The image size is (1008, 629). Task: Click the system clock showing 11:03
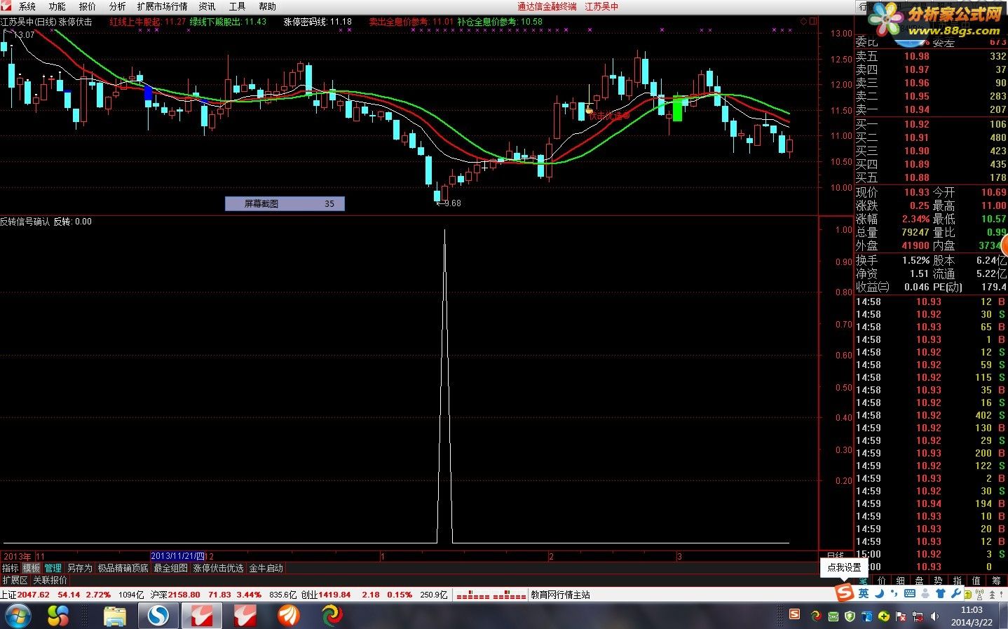click(x=972, y=616)
